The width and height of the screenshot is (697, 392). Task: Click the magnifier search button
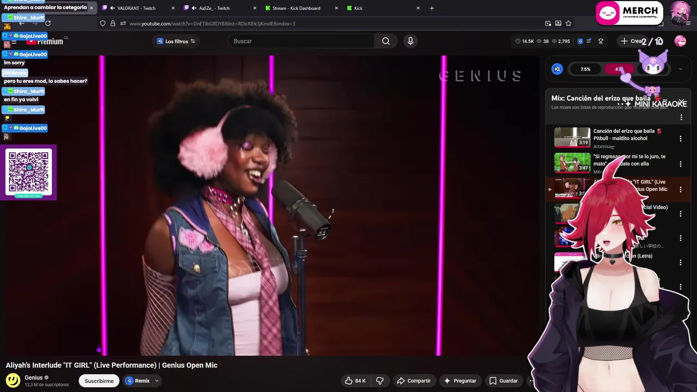(x=386, y=41)
